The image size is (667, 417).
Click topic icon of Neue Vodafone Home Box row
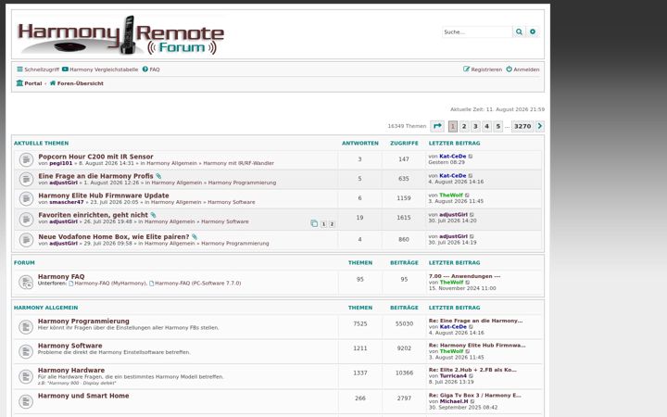click(26, 240)
